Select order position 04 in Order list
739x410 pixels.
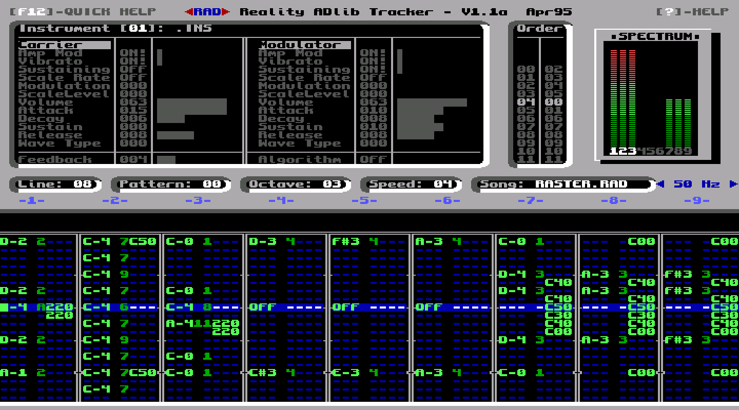tap(526, 102)
